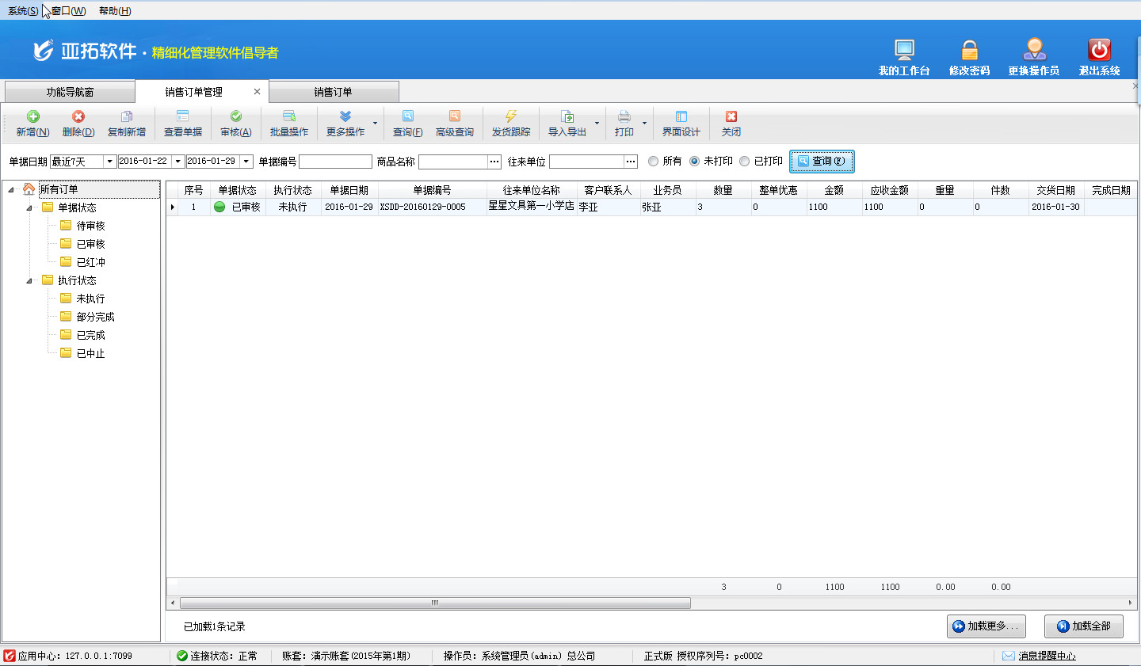This screenshot has height=666, width=1141.
Task: Open the 系统(S) menu
Action: click(x=22, y=11)
